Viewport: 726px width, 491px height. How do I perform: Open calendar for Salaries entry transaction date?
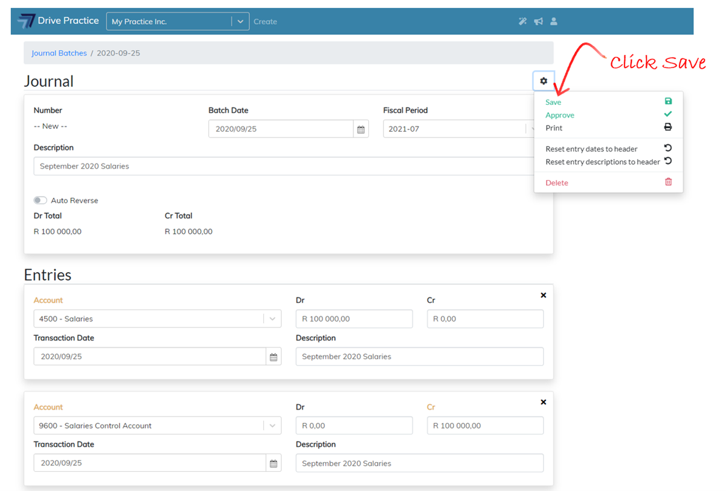click(x=274, y=356)
